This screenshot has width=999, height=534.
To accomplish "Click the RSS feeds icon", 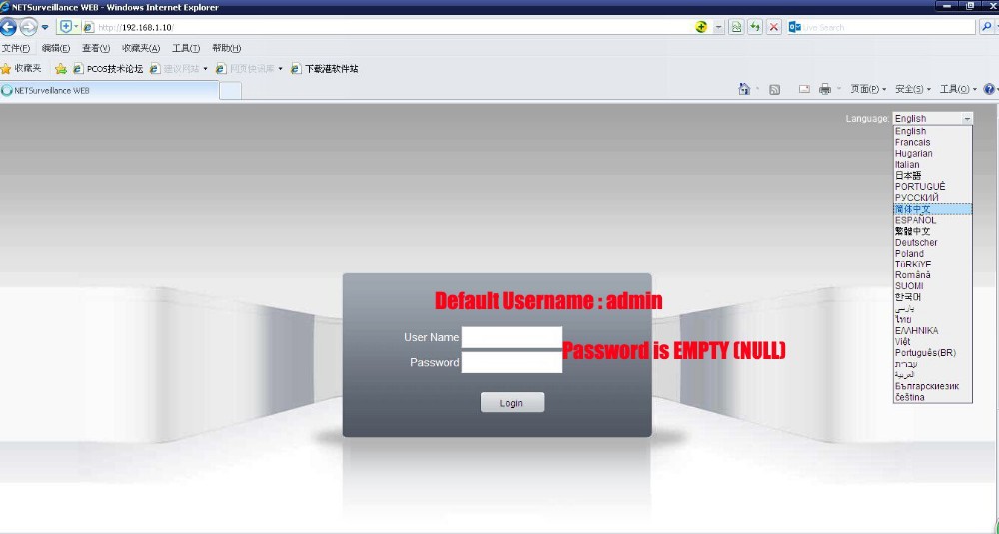I will 773,89.
